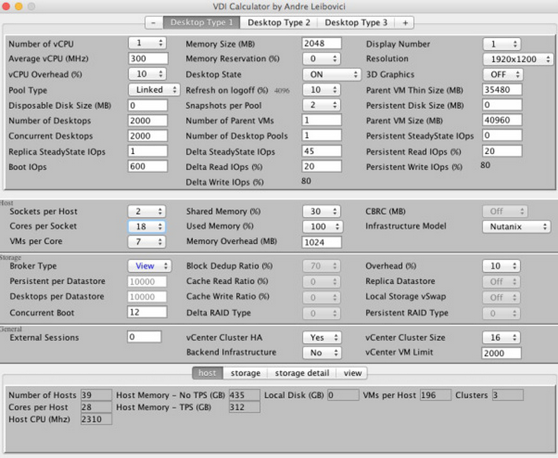Edit the Concurrent Desktops field
The image size is (558, 458).
pyautogui.click(x=148, y=136)
